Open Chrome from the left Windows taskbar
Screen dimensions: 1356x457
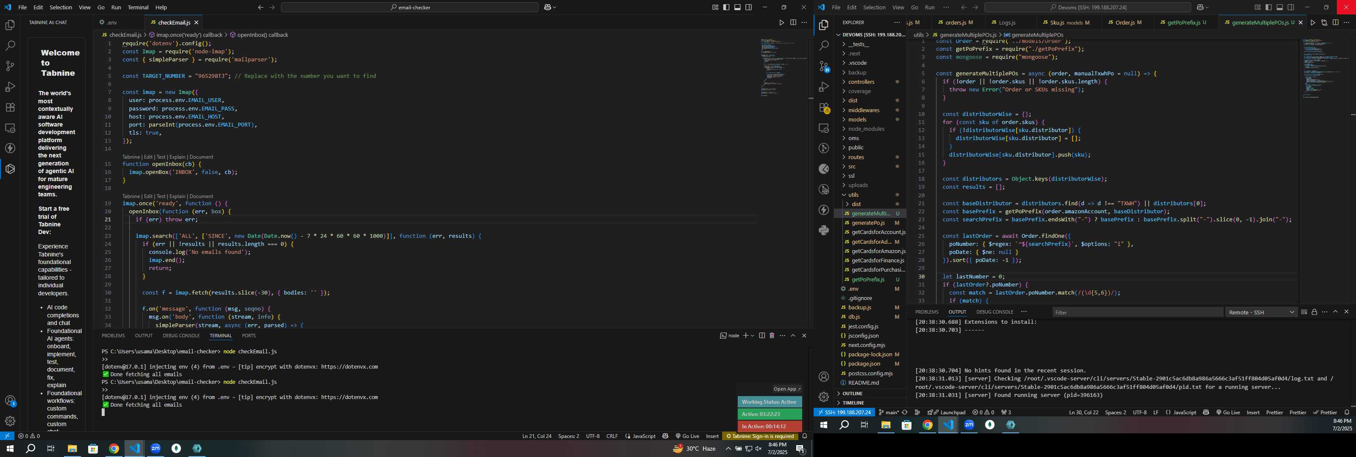tap(114, 448)
